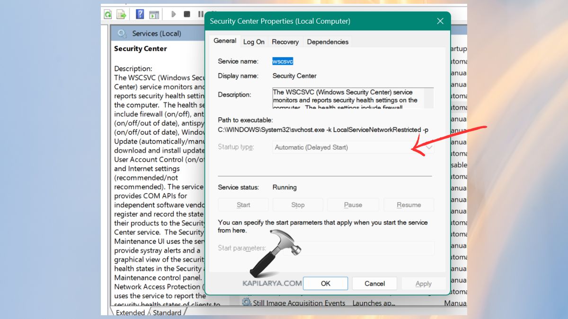Switch to the Log On tab
Screen dimensions: 568x319
coord(254,42)
